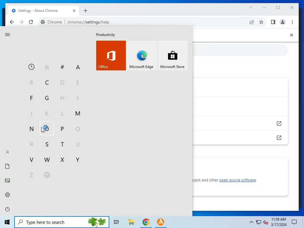Open Documents from Start sidebar
Image resolution: width=304 pixels, height=228 pixels.
pos(7,166)
